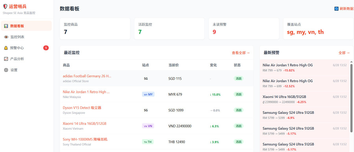Click the SGD 1099 price cell
Screen dimensions: 354x152
(176, 110)
